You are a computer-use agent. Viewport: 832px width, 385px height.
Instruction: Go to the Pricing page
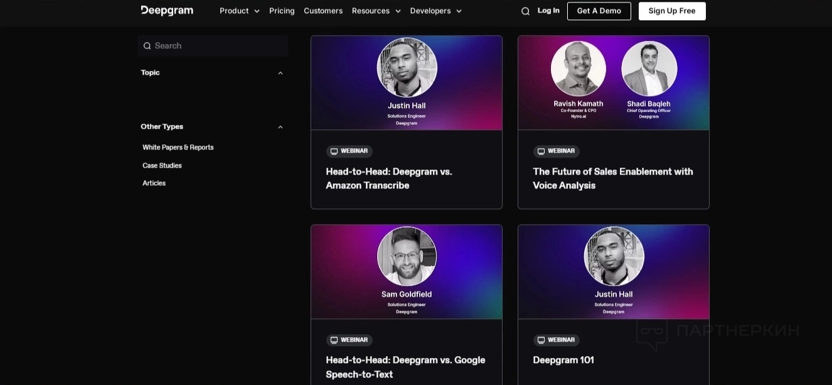point(282,11)
